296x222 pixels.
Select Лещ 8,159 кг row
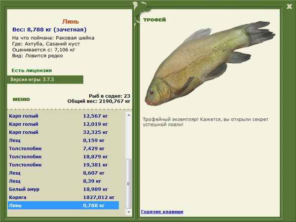[x=64, y=140]
